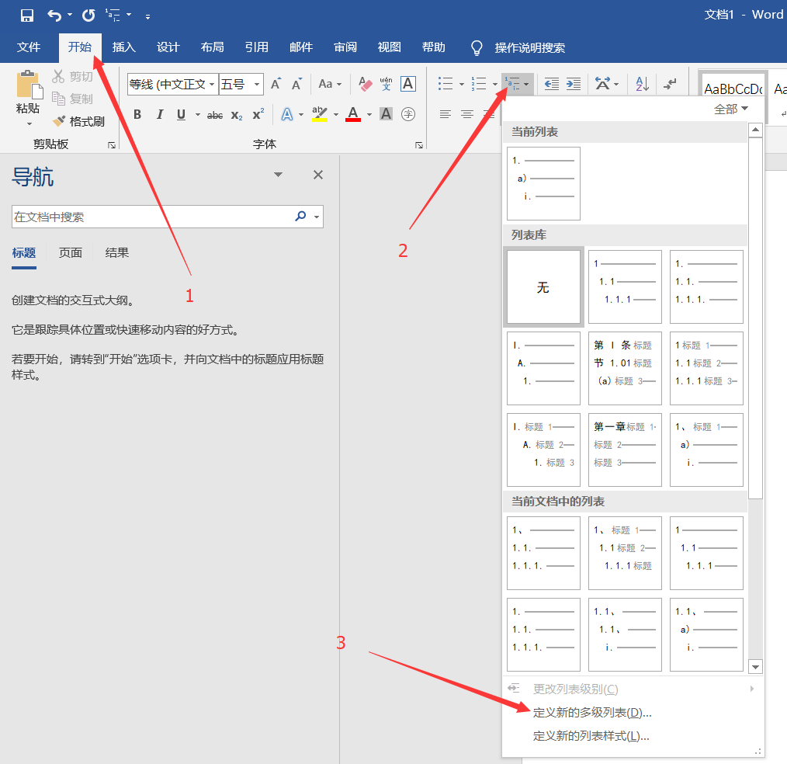Switch to the 插入 ribbon tab
The width and height of the screenshot is (787, 764).
click(123, 47)
